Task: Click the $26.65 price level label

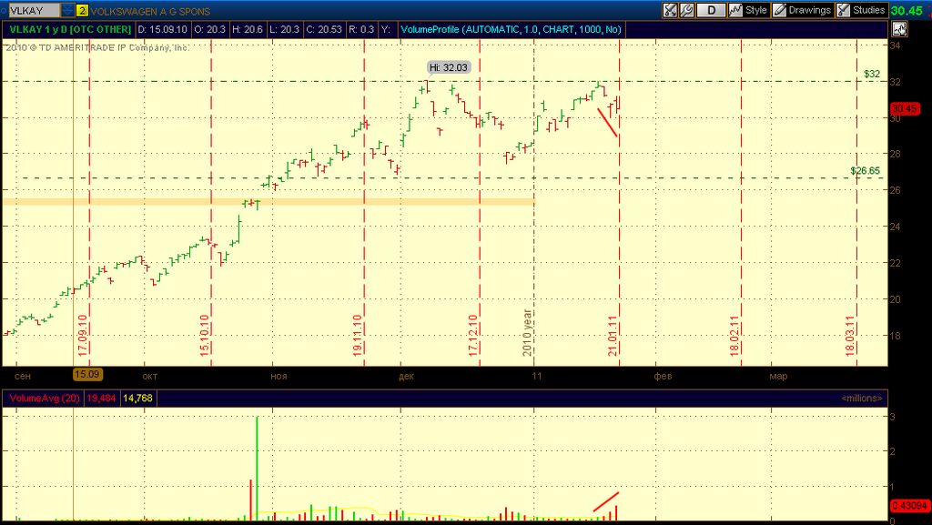Action: (865, 171)
